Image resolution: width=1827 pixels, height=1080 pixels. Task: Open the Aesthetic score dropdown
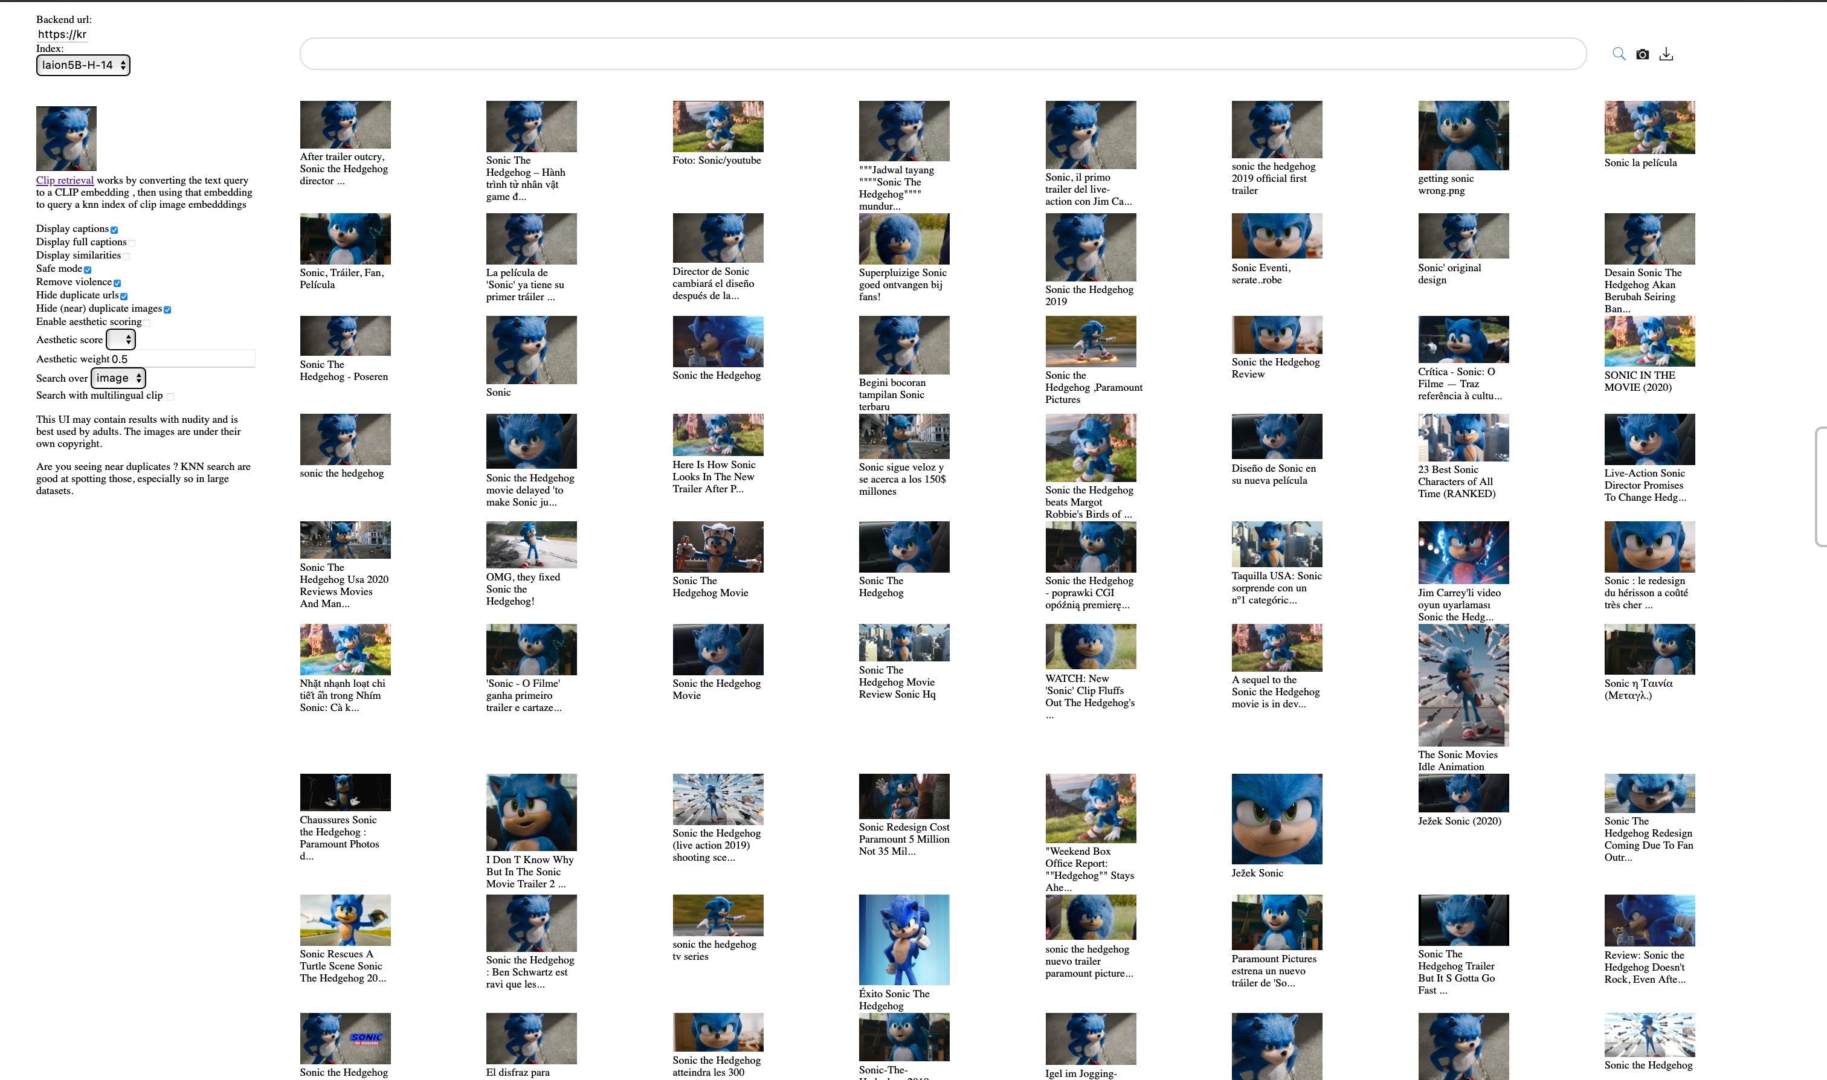(x=121, y=339)
